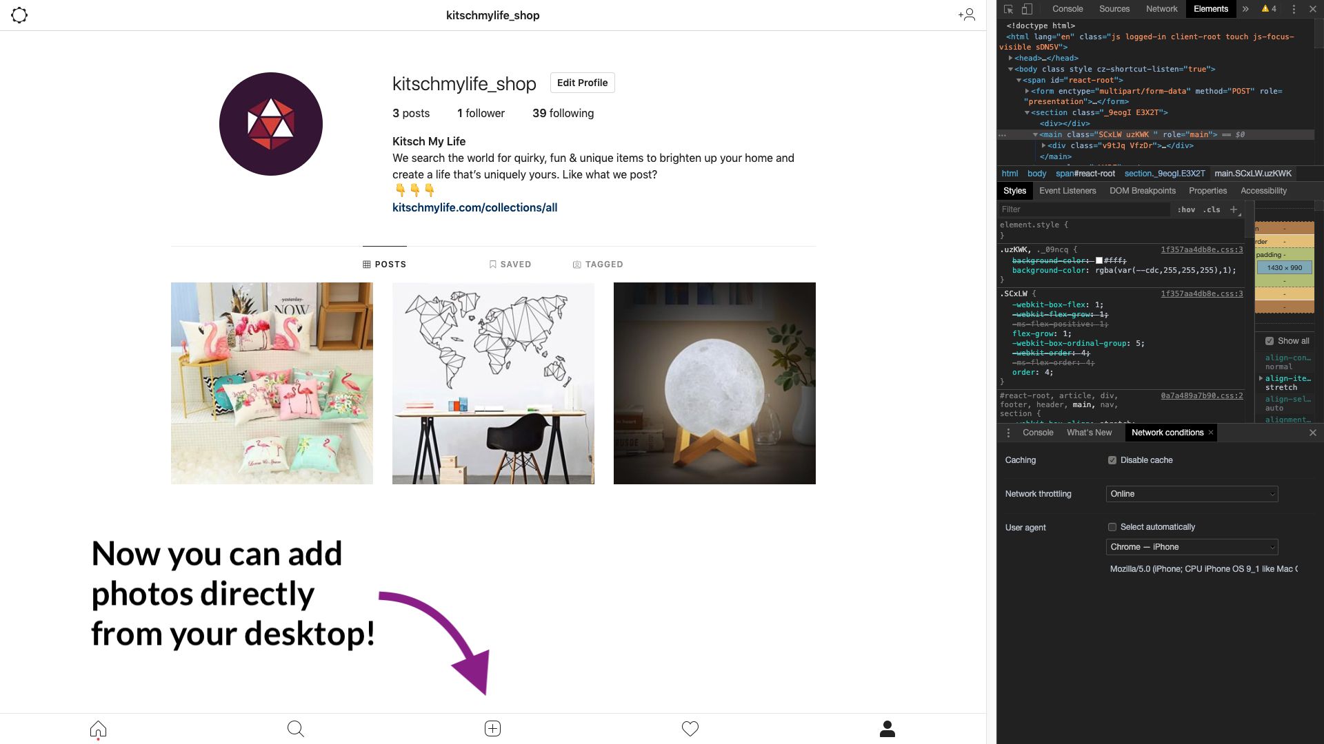Go to the home feed icon

coord(98,728)
